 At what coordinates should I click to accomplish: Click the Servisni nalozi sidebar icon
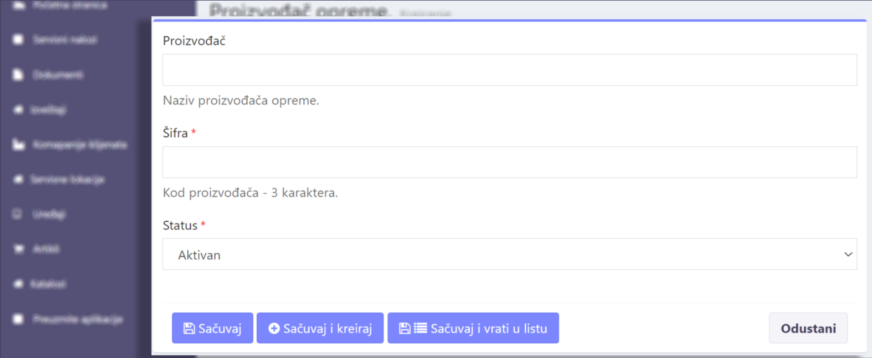click(18, 40)
